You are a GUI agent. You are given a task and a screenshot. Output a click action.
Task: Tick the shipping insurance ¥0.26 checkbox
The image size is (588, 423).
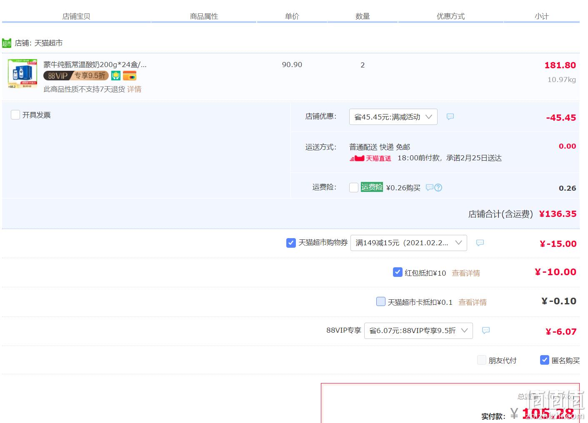tap(354, 187)
